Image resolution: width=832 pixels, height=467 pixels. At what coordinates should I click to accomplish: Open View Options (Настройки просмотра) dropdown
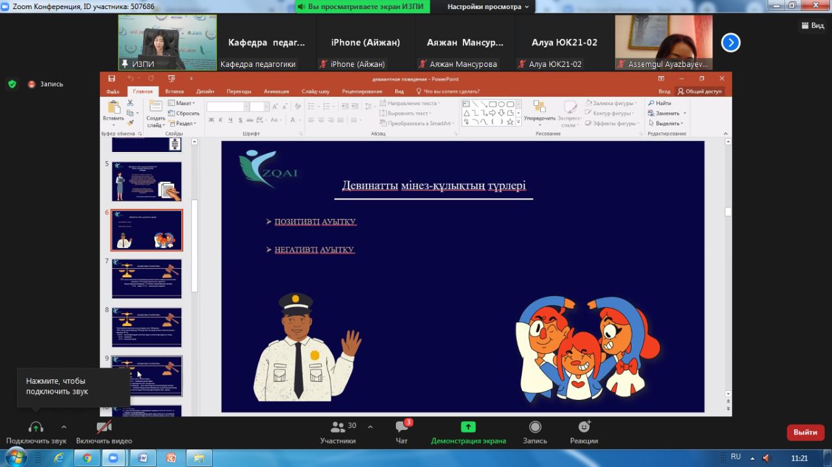click(487, 6)
